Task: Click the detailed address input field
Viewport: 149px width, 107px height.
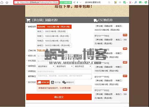Action: coord(64,71)
